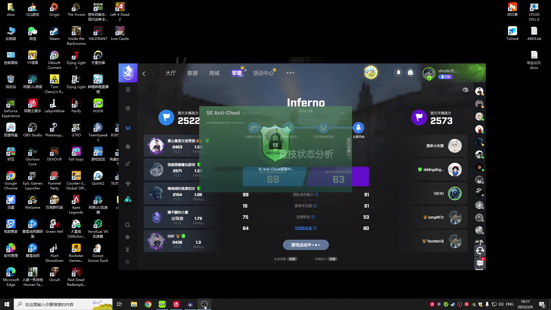The height and width of the screenshot is (310, 551).
Task: Click the notification bell icon
Action: 399,73
